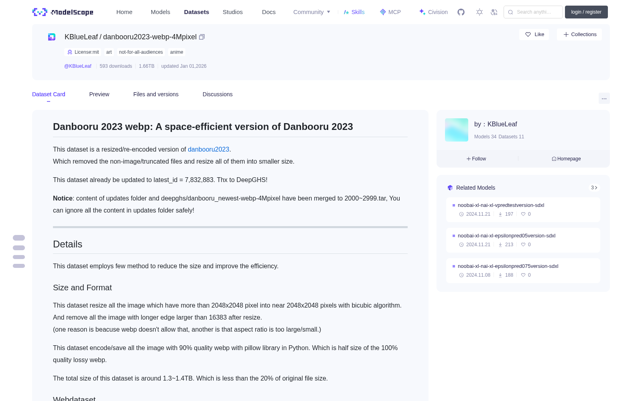Open the Datasets section
This screenshot has width=642, height=401.
point(197,12)
